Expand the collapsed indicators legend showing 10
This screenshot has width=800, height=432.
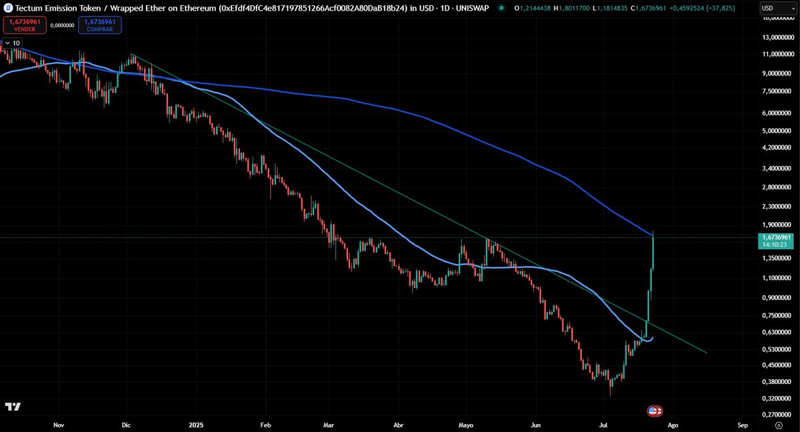click(12, 42)
